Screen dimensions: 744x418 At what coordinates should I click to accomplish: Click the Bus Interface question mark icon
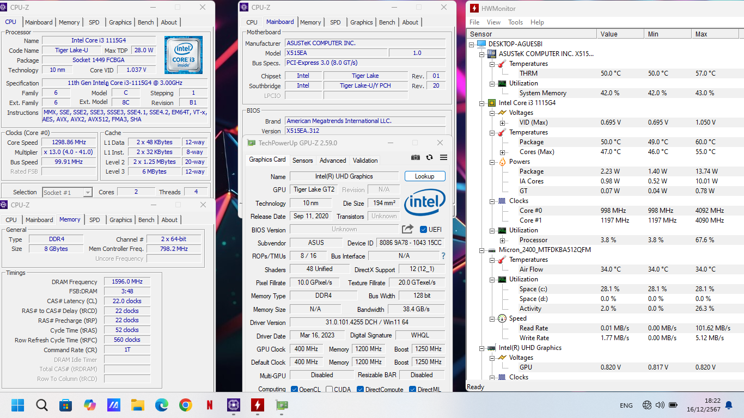(443, 256)
